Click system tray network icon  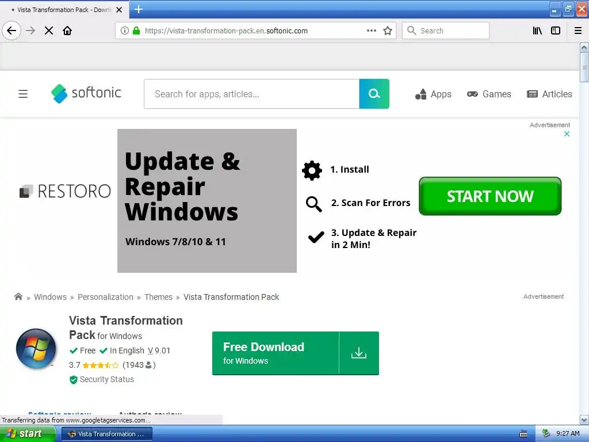546,434
